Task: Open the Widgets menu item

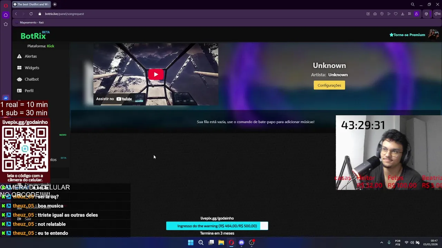Action: (32, 68)
